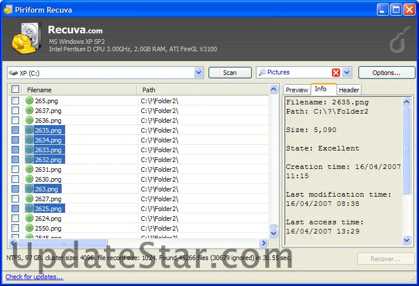This screenshot has height=286, width=419.
Task: Clear the Pictures filter with red X
Action: [336, 73]
